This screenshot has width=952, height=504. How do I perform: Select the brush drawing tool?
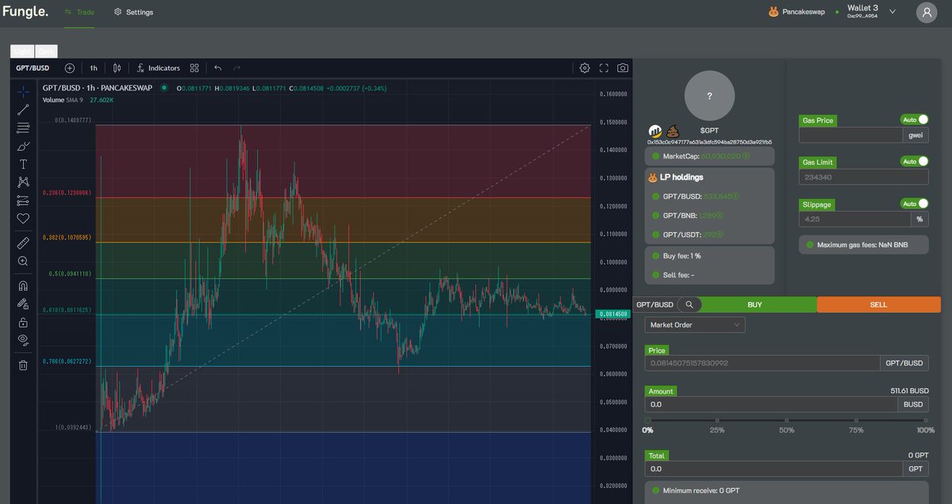pyautogui.click(x=23, y=146)
